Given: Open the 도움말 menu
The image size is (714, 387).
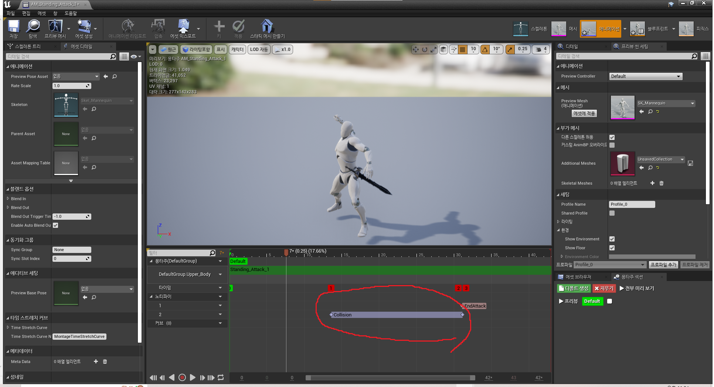Looking at the screenshot, I should click(71, 13).
